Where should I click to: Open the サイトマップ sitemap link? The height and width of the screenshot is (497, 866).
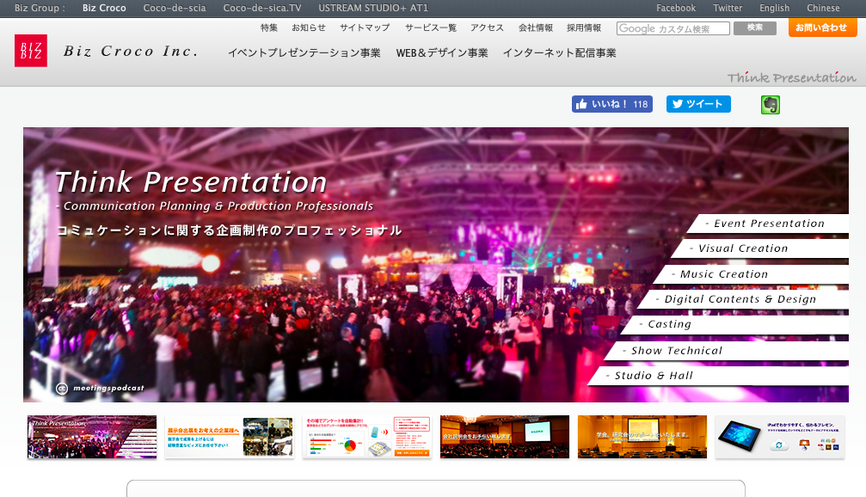(365, 28)
